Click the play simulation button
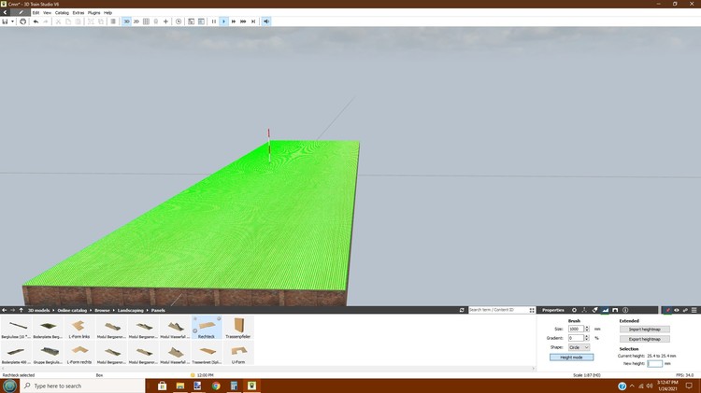This screenshot has height=393, width=701. pos(224,21)
